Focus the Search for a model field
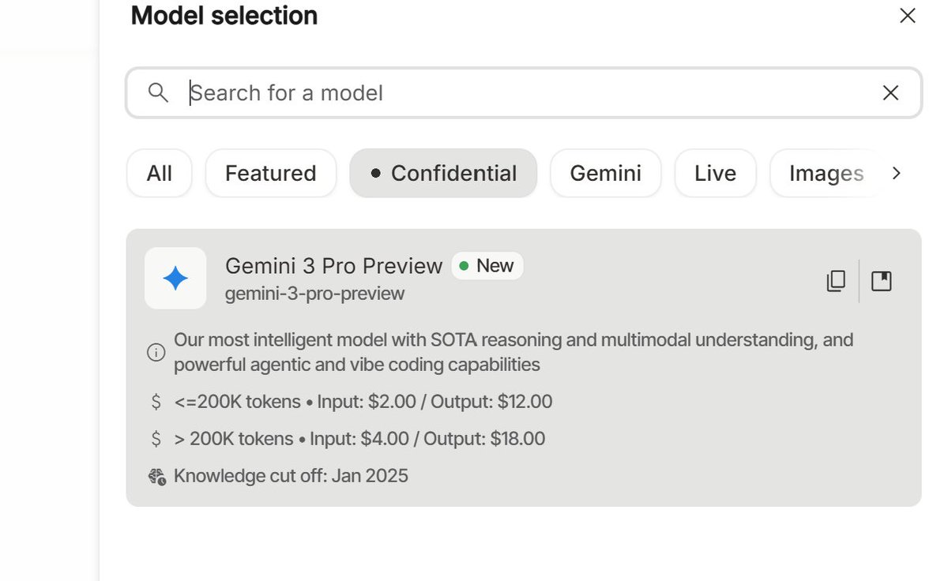The width and height of the screenshot is (948, 581). click(x=521, y=92)
